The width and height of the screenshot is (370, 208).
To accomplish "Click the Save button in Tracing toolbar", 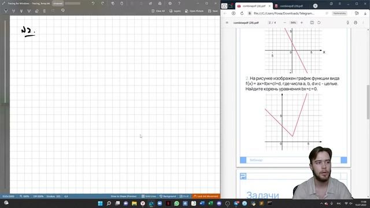I will (213, 11).
